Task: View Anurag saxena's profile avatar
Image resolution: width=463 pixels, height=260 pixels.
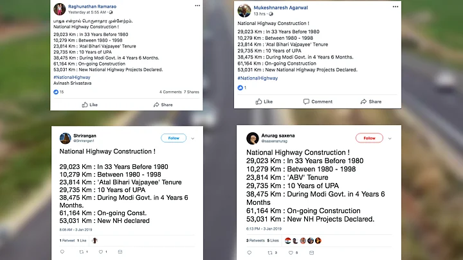Action: (x=253, y=139)
